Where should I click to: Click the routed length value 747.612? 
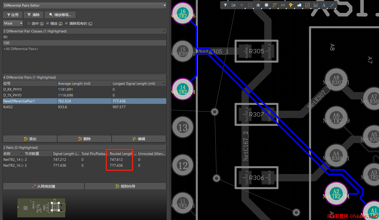[x=116, y=160]
